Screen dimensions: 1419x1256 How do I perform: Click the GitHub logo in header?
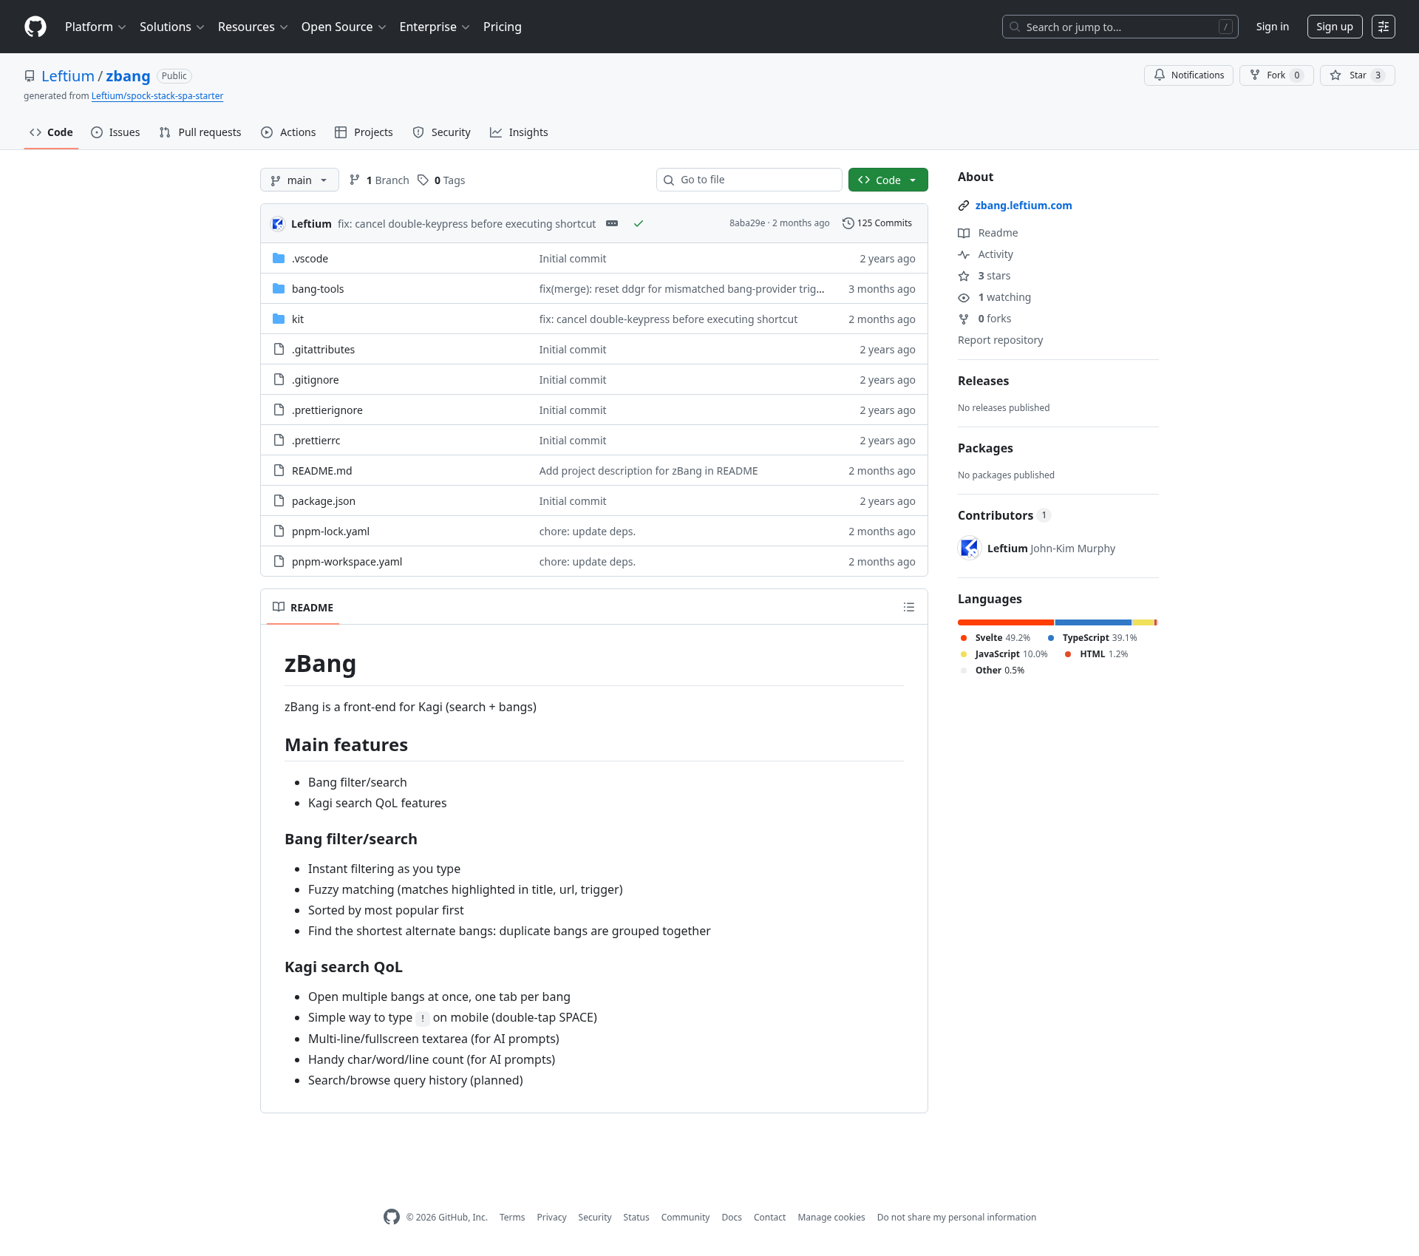35,27
